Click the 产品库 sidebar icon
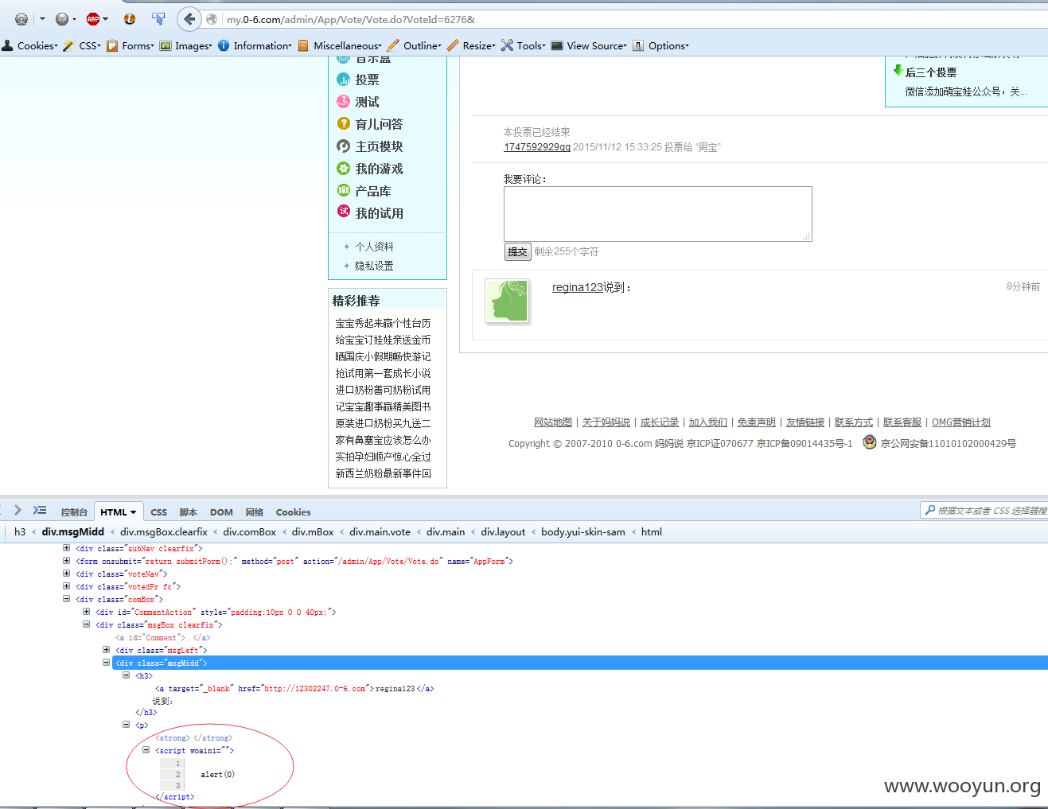Viewport: 1048px width, 809px height. [x=344, y=191]
